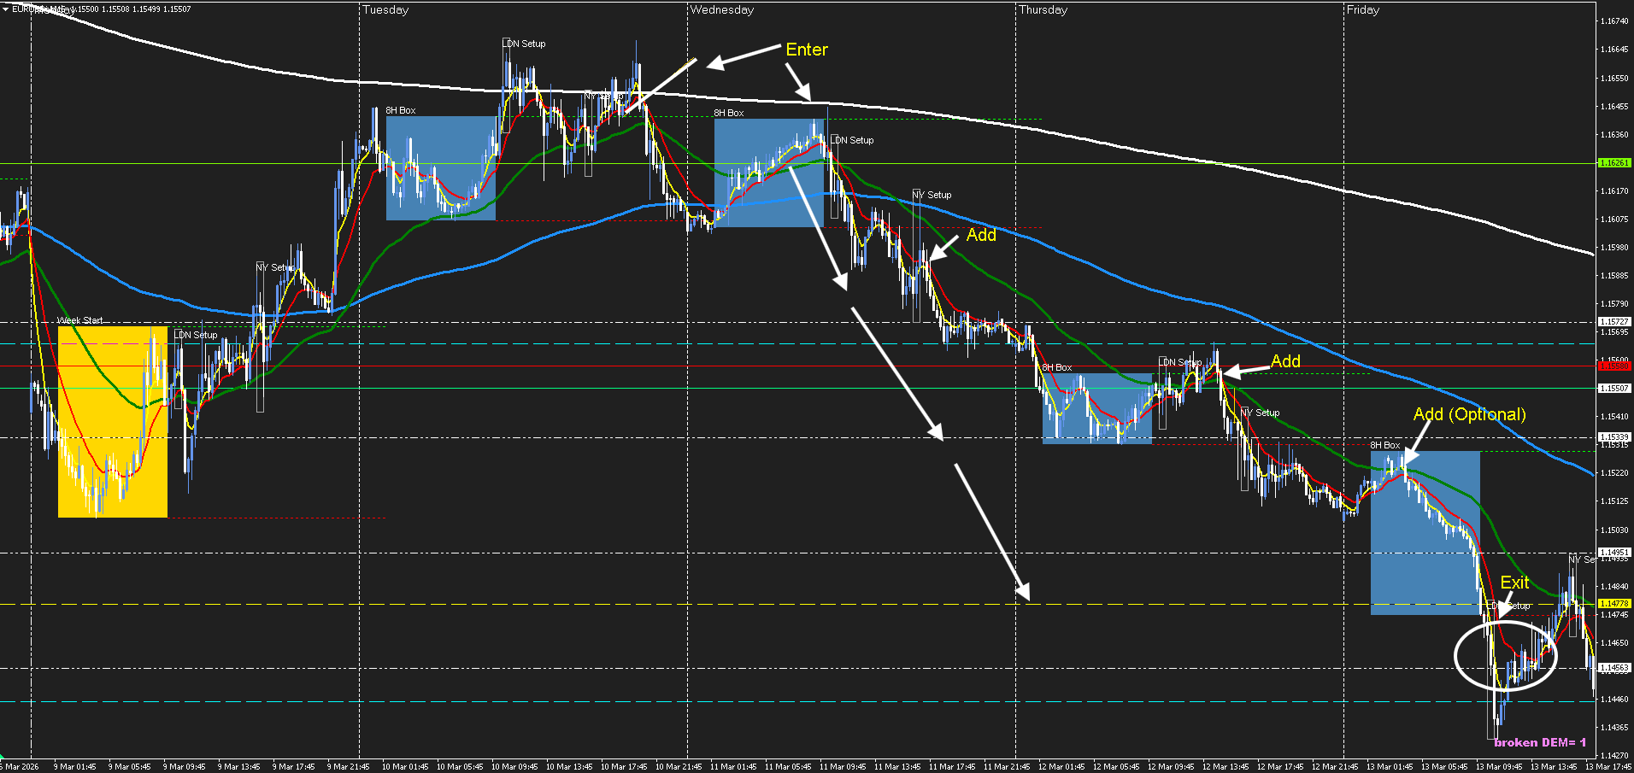Click the Week Start text label

tap(79, 321)
